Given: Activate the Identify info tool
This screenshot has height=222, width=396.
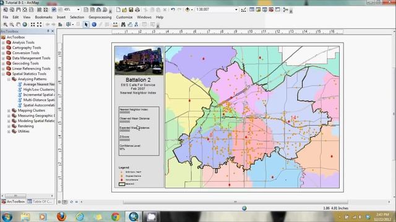Looking at the screenshot, I should [x=94, y=25].
